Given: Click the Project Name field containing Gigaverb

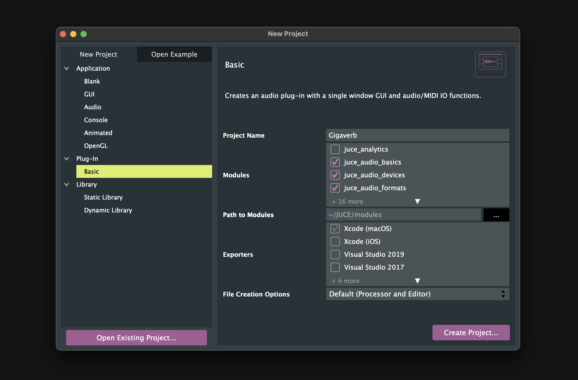Looking at the screenshot, I should point(418,135).
